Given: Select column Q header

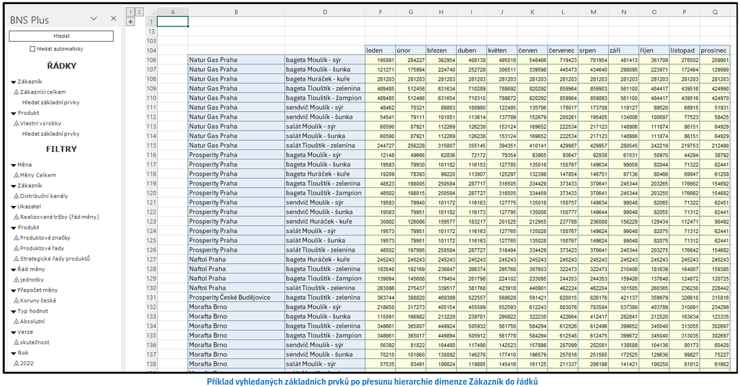Looking at the screenshot, I should coord(715,12).
